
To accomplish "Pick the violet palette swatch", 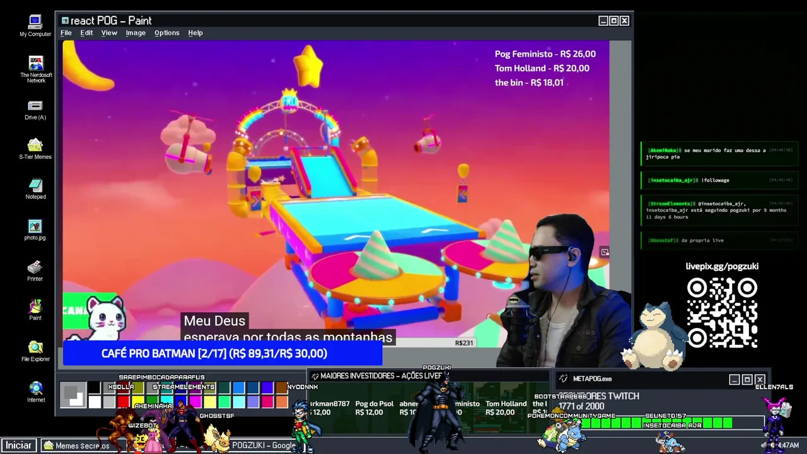I will click(267, 388).
